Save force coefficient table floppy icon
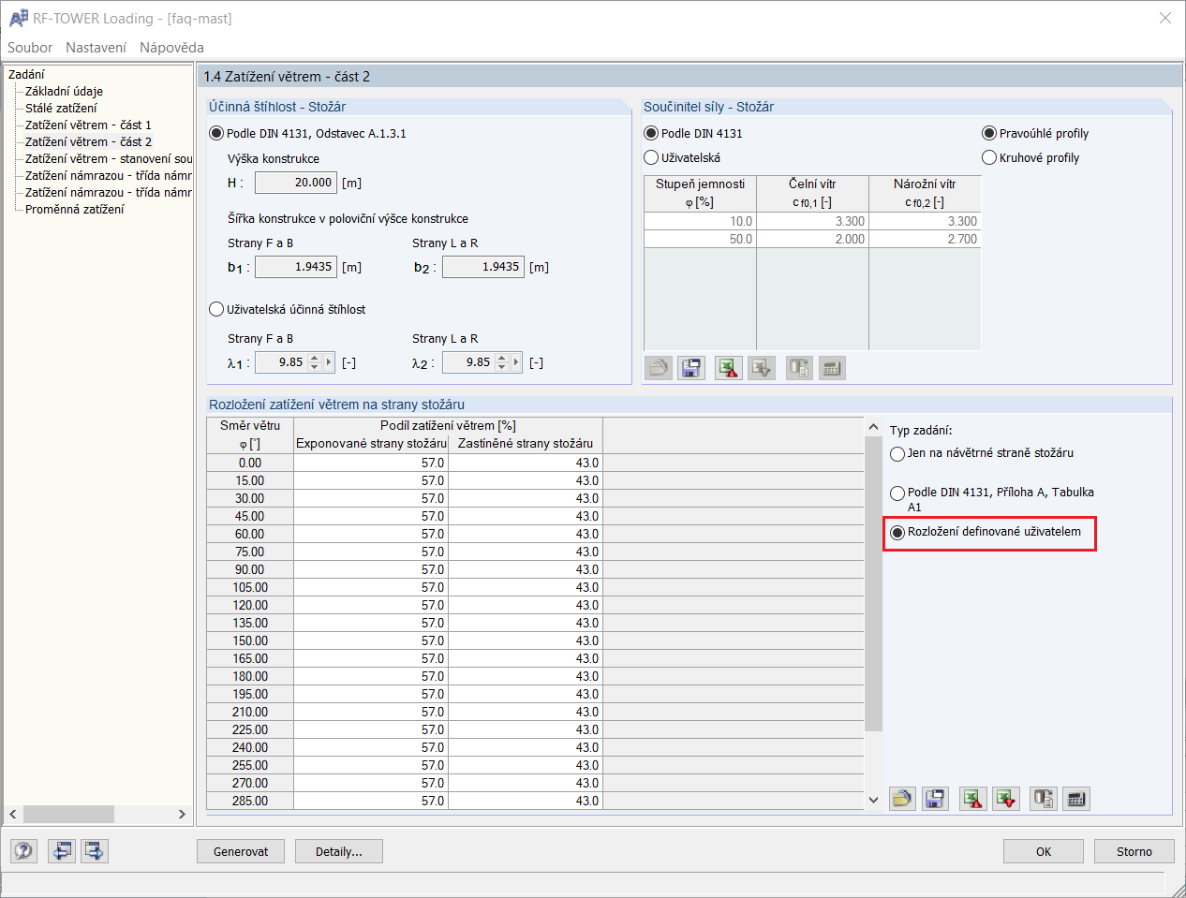Screen dimensions: 1186x898 coord(691,368)
